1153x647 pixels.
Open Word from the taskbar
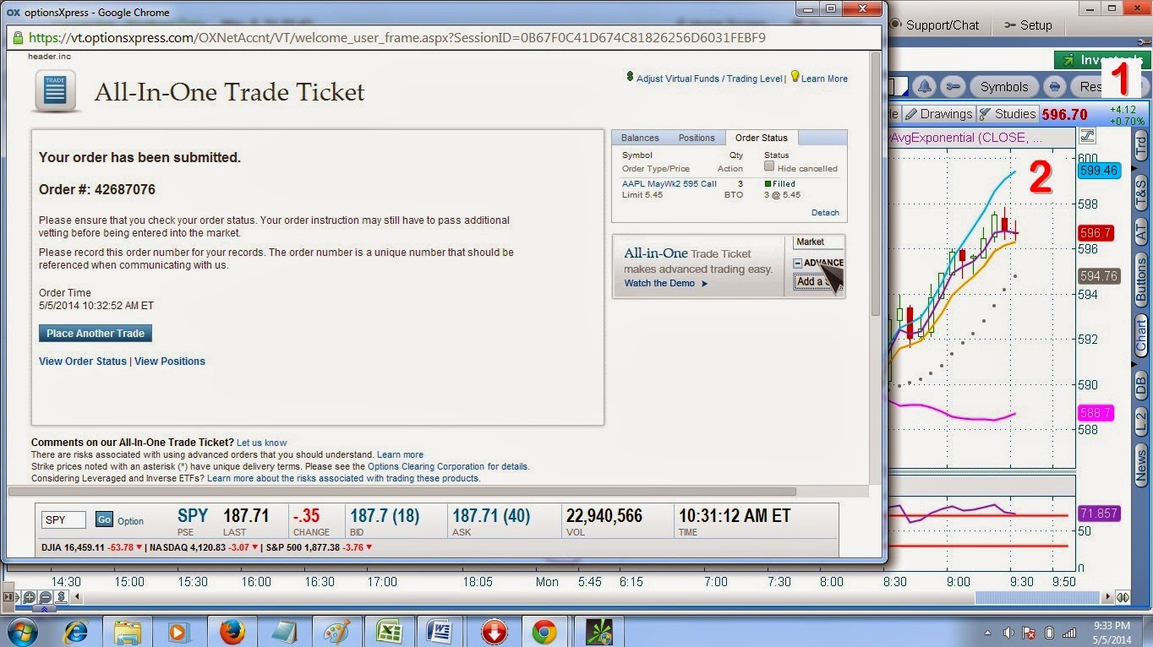(x=440, y=631)
